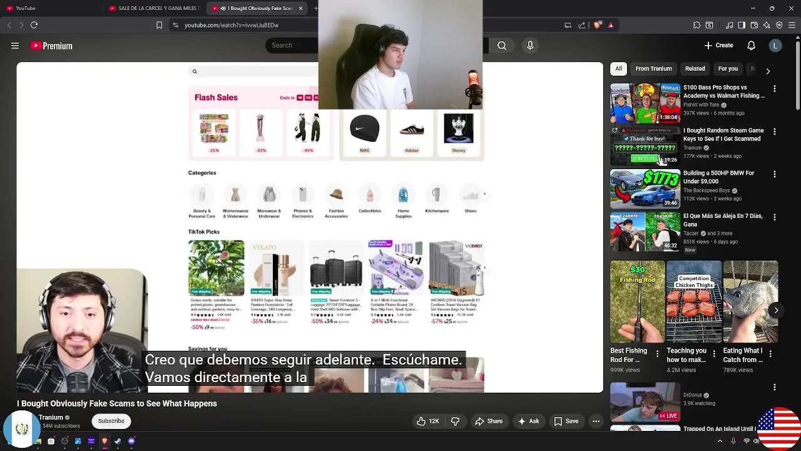
Task: Bookmark this page icon in address bar
Action: coord(159,25)
